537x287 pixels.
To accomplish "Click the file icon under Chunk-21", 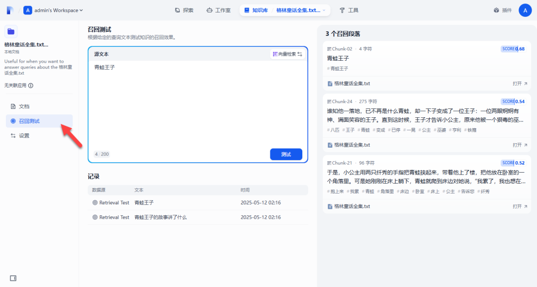I will pos(330,206).
